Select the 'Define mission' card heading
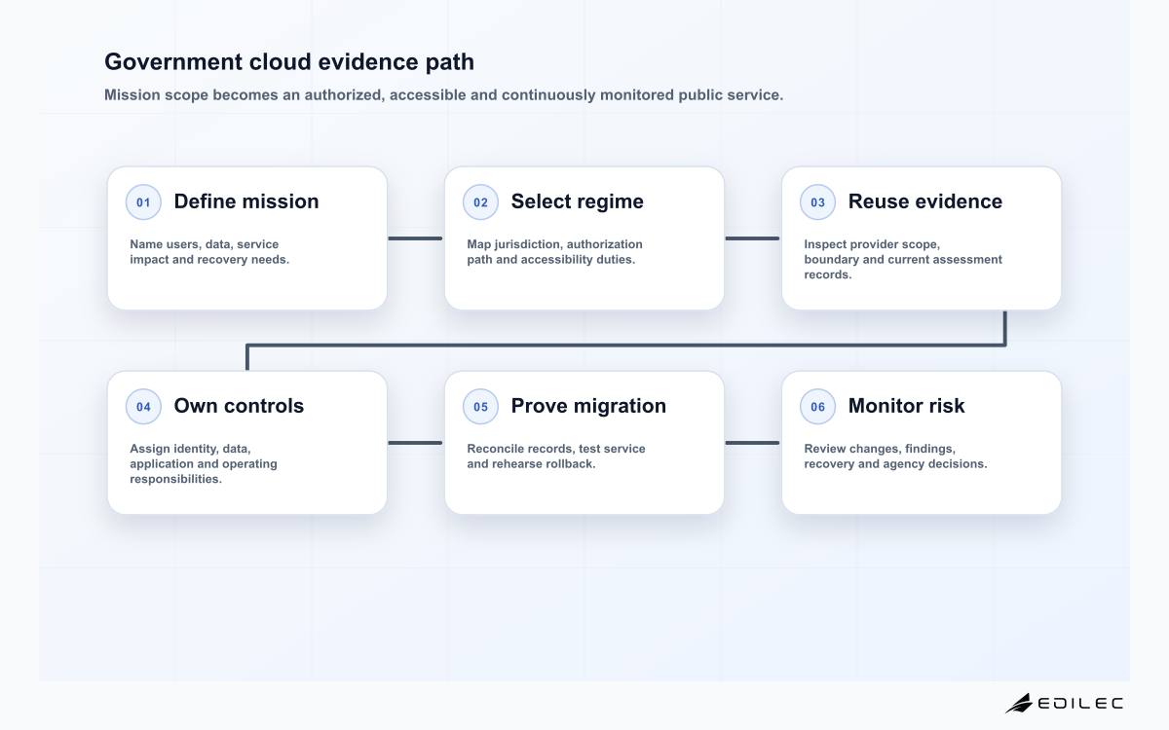Viewport: 1169px width, 730px height. click(x=246, y=201)
